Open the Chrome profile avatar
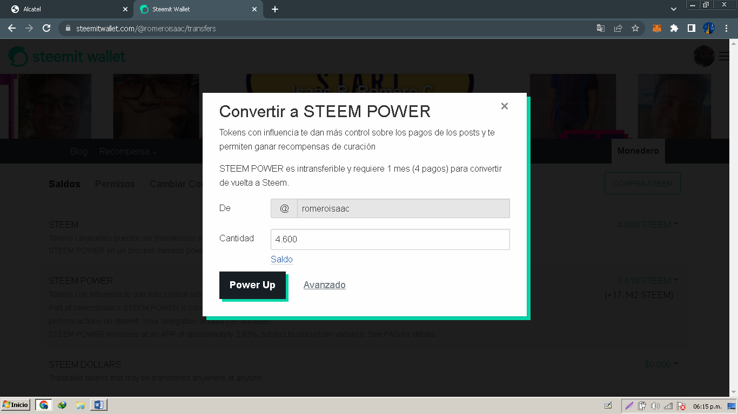738x414 pixels. (709, 29)
